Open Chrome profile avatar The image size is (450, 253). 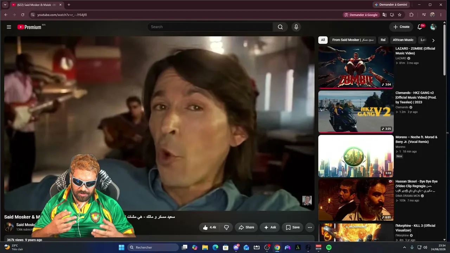pos(432,15)
